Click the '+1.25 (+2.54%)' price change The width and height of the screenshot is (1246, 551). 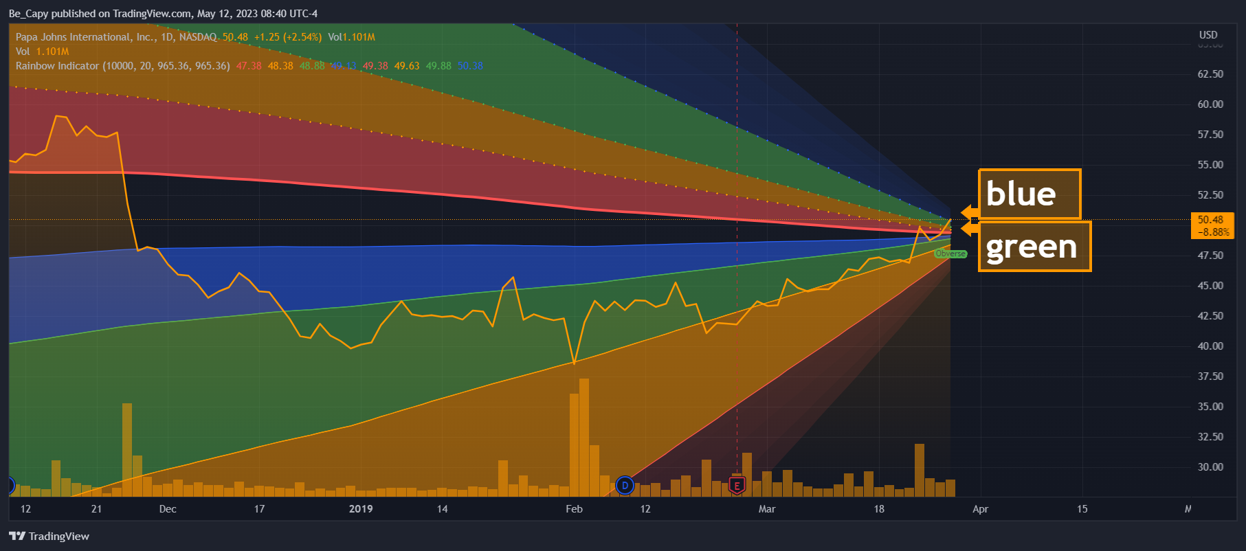tap(288, 37)
